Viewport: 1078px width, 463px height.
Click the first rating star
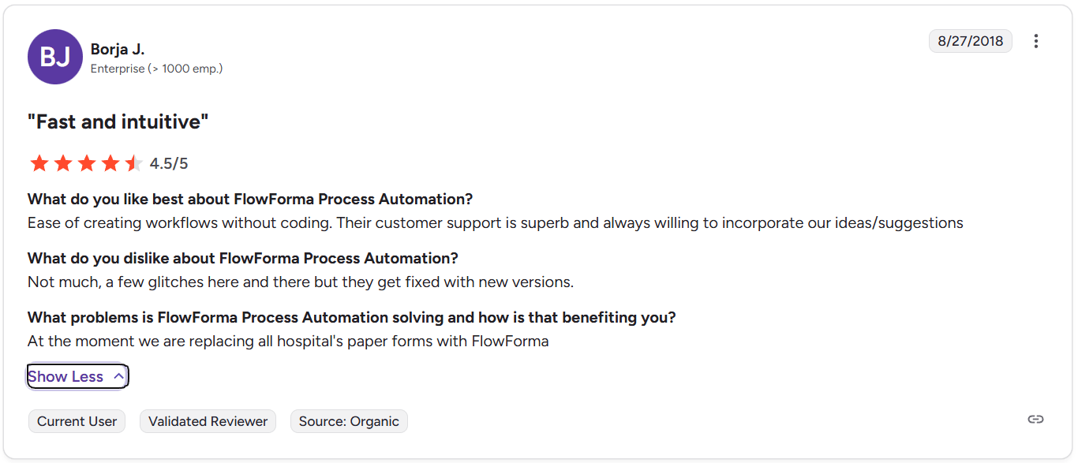click(x=39, y=163)
